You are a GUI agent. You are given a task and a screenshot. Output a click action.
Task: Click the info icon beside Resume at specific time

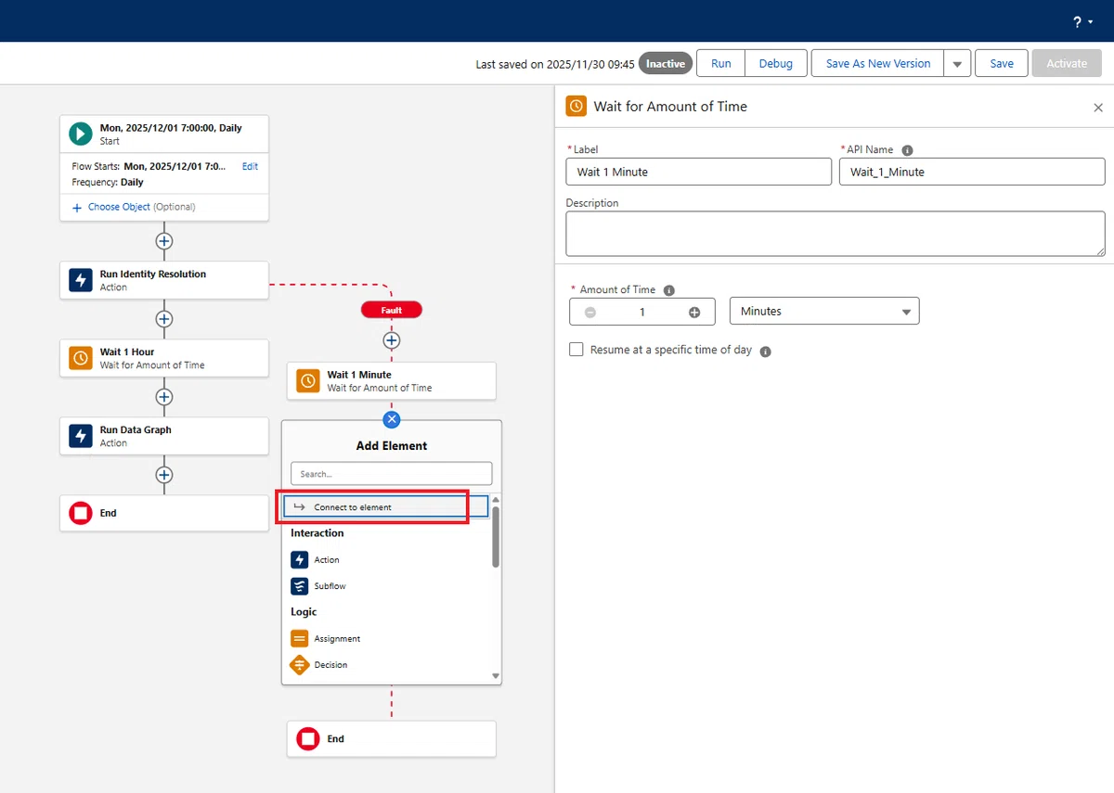(766, 352)
